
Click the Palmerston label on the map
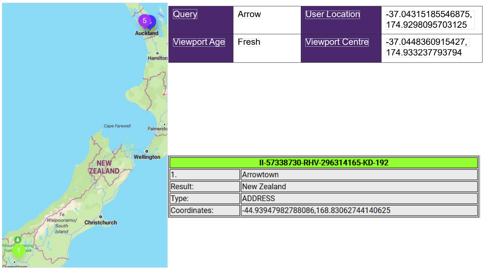tap(157, 129)
